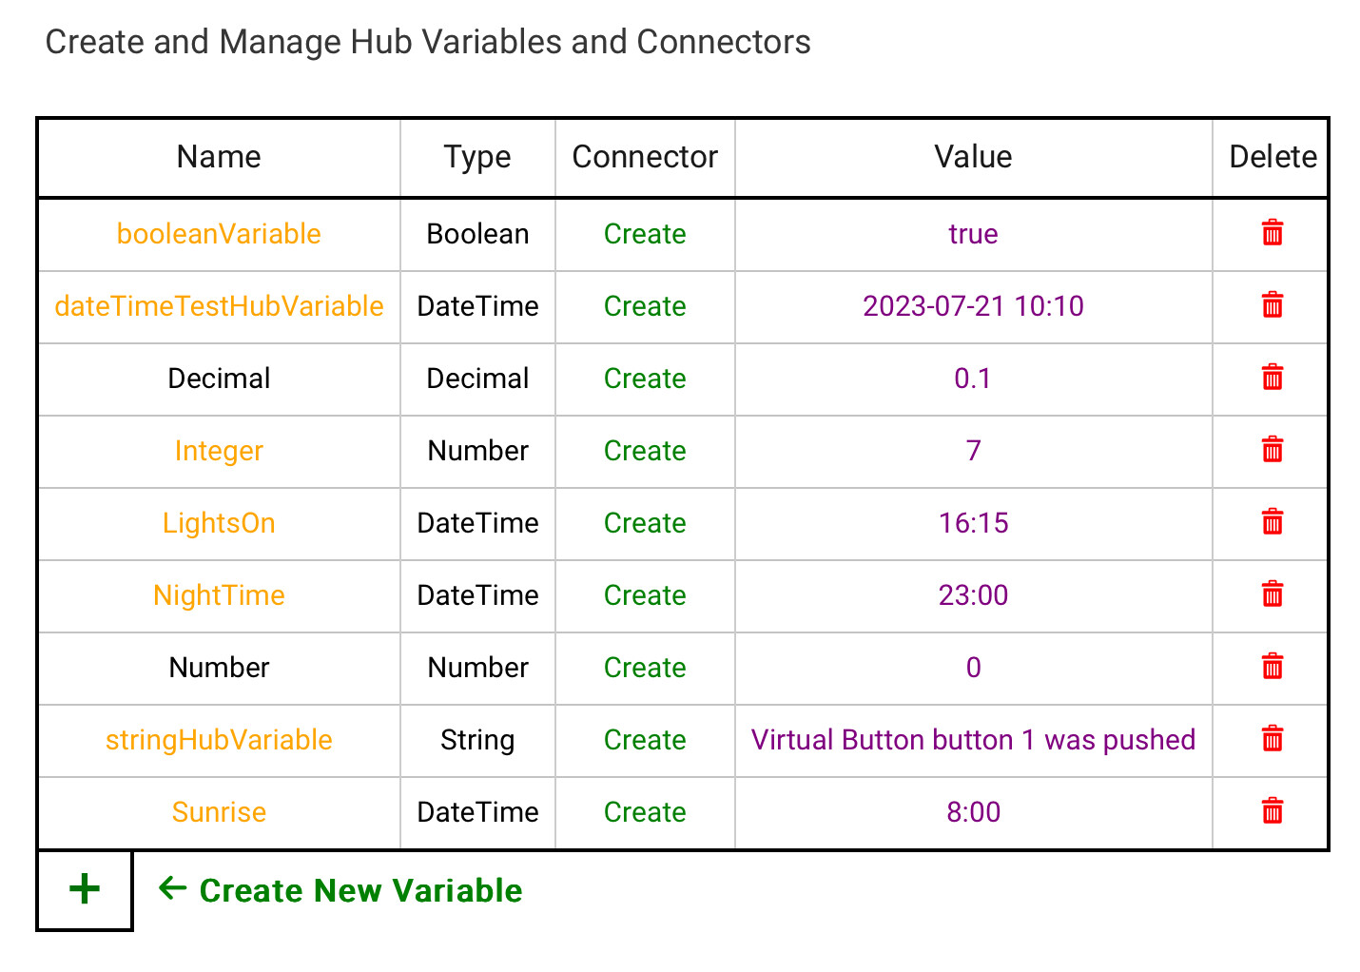Open the LightsOn variable name
1360x972 pixels.
tap(219, 523)
